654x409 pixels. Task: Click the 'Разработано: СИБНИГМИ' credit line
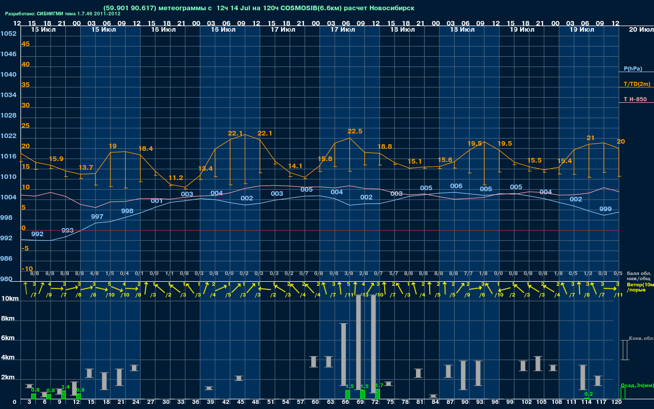(63, 14)
